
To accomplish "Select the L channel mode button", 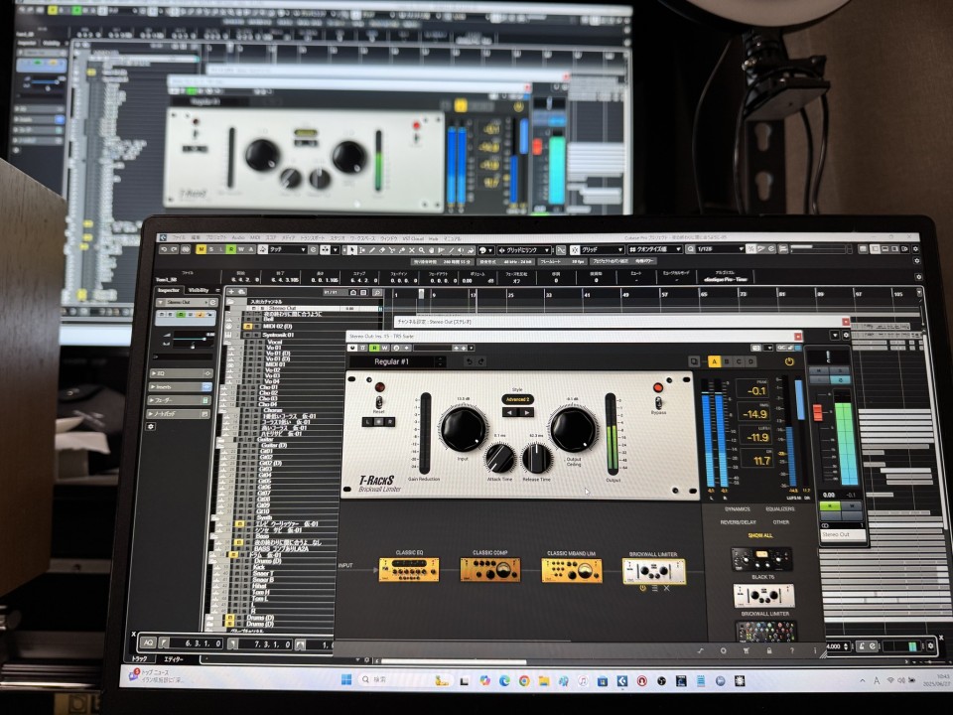I will tap(367, 421).
